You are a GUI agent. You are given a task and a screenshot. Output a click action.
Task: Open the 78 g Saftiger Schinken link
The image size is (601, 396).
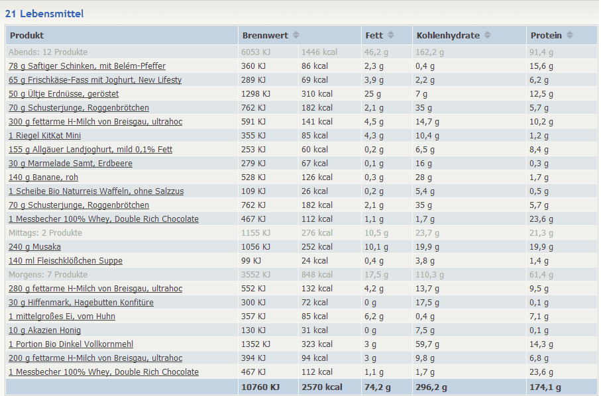click(87, 66)
